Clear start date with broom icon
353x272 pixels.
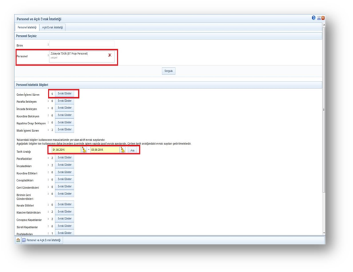tap(84, 150)
